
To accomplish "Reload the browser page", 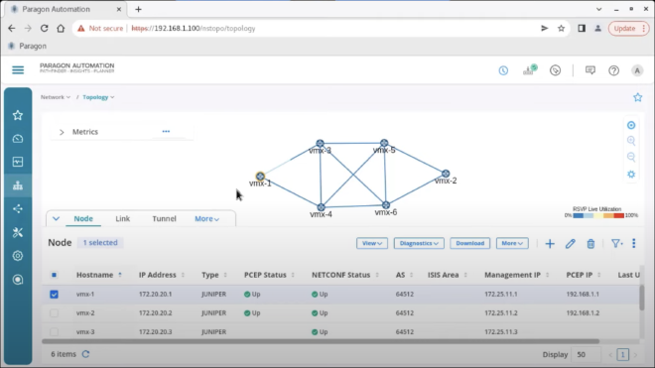I will [44, 29].
